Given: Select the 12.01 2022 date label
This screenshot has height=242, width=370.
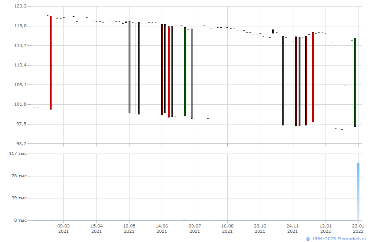Looking at the screenshot, I should coord(326,228).
